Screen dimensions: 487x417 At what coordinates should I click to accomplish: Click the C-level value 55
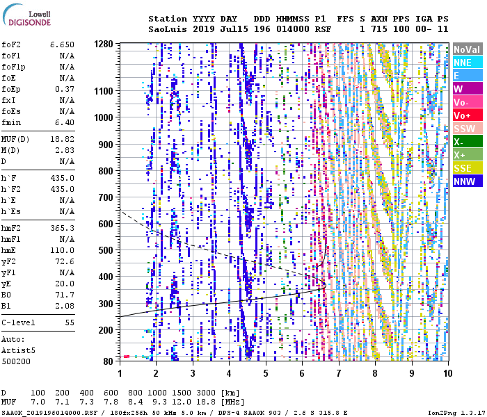70,322
